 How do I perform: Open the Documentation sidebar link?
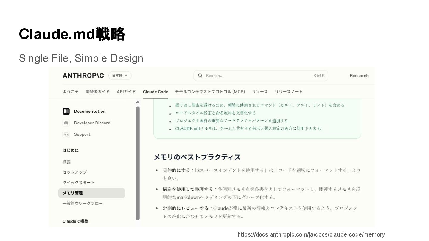90,111
